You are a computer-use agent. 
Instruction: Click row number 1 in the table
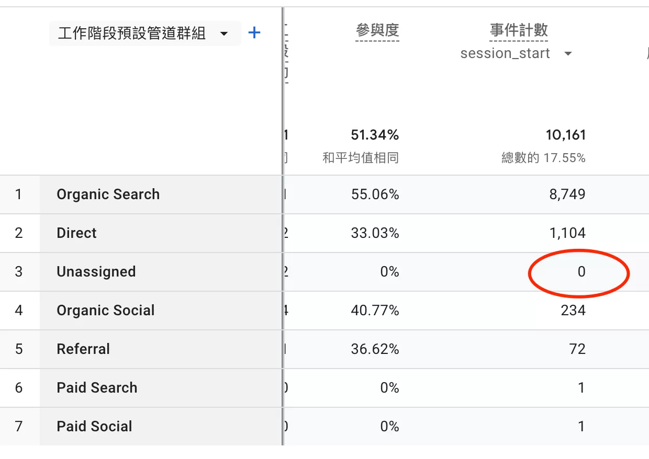click(x=19, y=194)
